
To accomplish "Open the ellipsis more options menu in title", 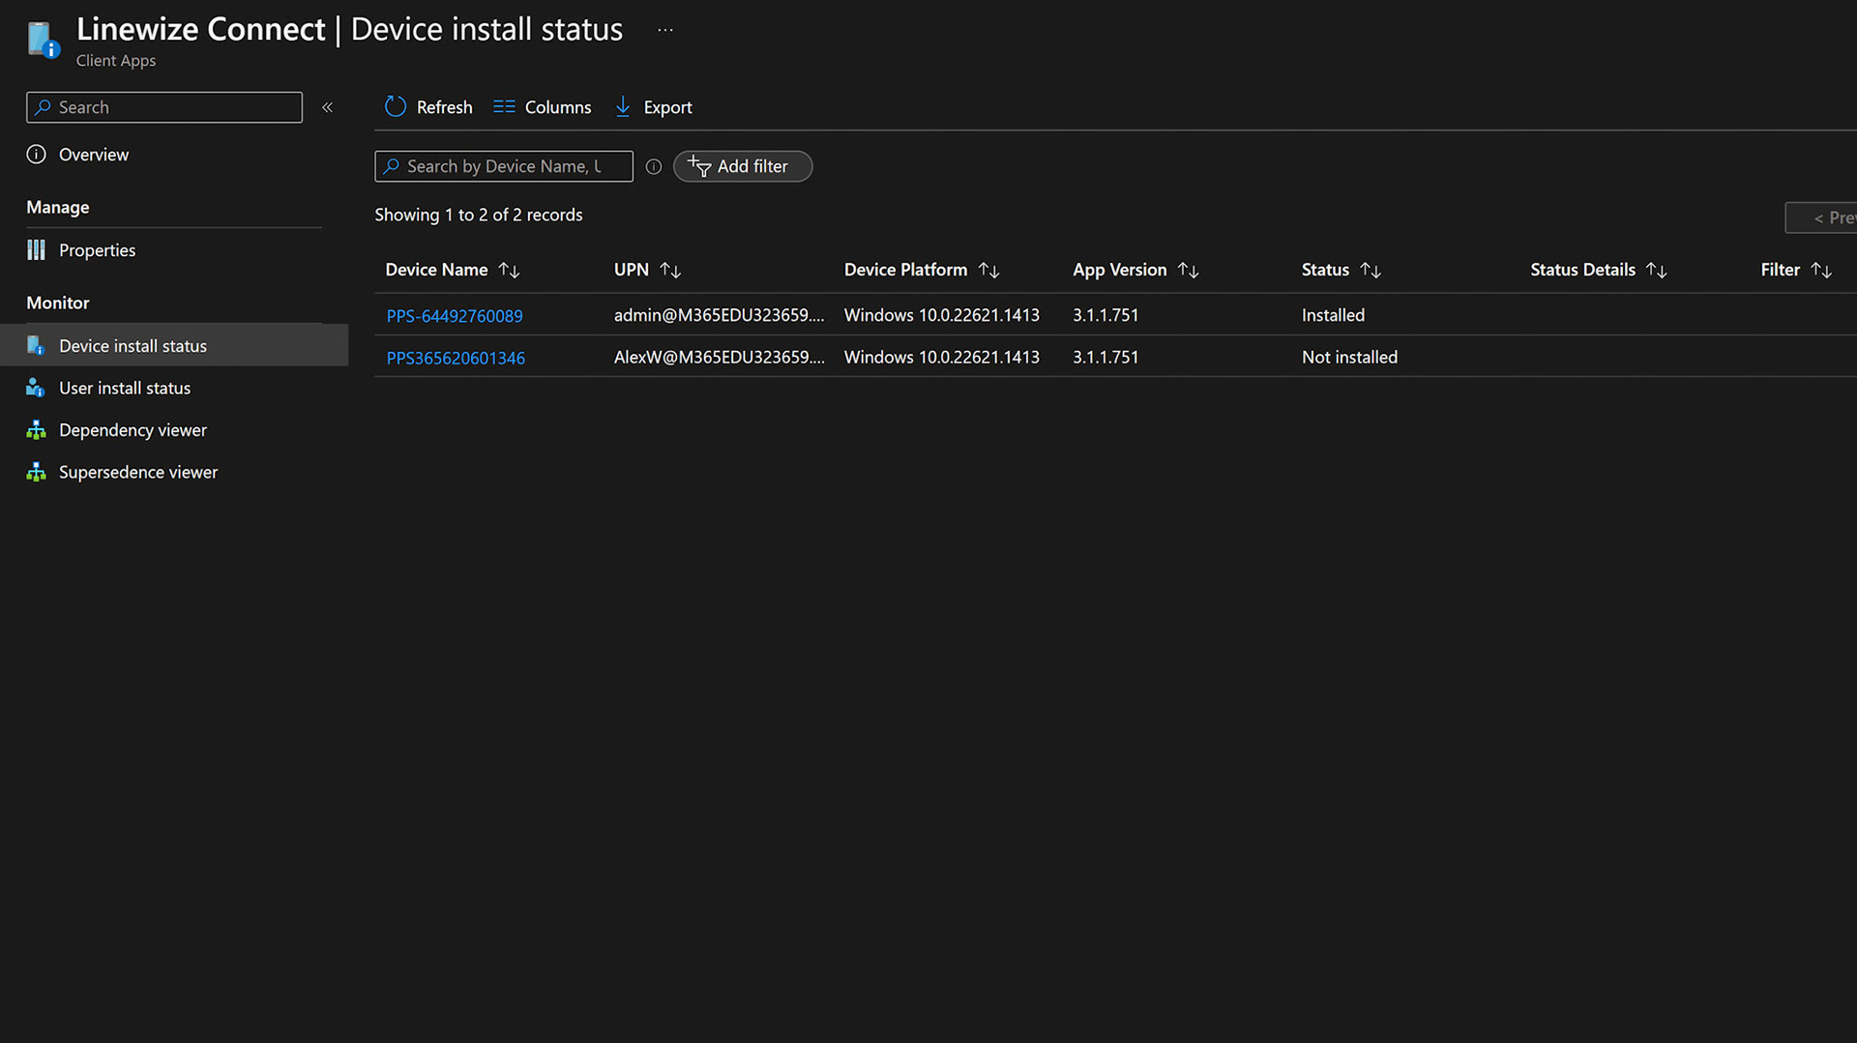I will point(665,30).
